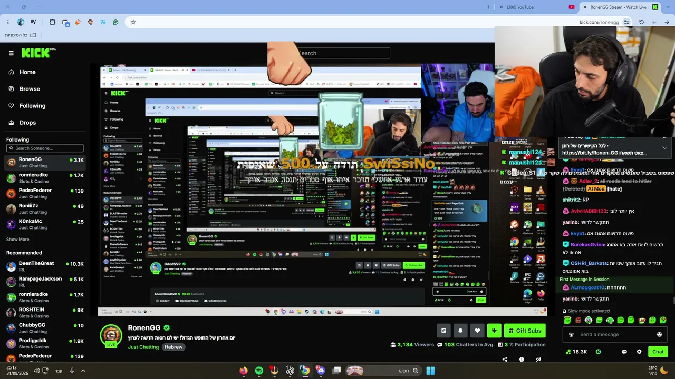Click the "3,134 Viewers" count
Image resolution: width=675 pixels, height=379 pixels.
tap(412, 345)
